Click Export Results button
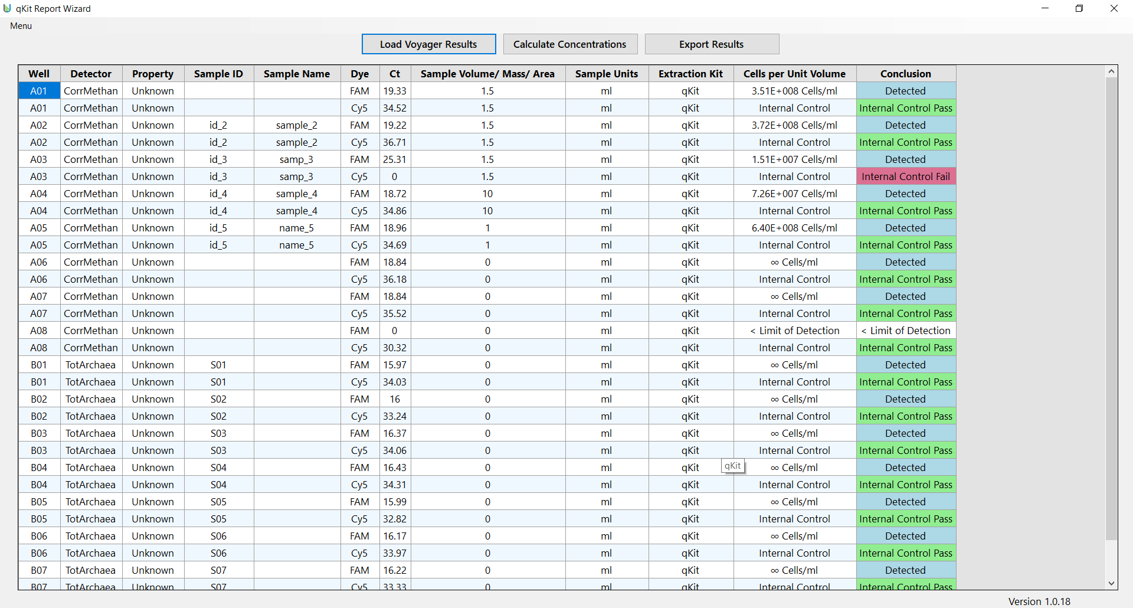This screenshot has height=608, width=1133. tap(712, 44)
